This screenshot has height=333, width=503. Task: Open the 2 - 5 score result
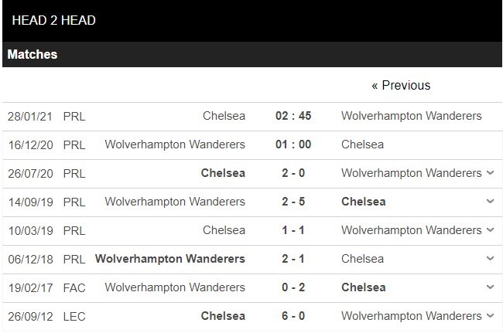click(x=293, y=202)
